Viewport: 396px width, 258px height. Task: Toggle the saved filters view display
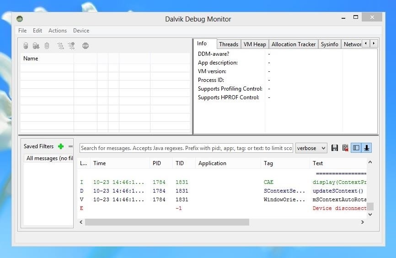click(x=356, y=148)
